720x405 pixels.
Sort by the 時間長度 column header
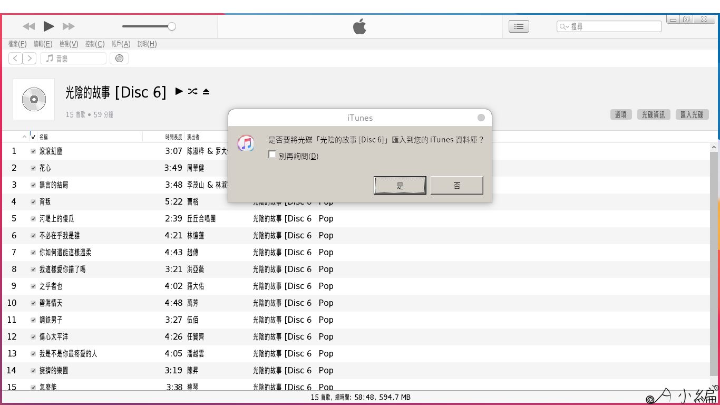point(173,137)
